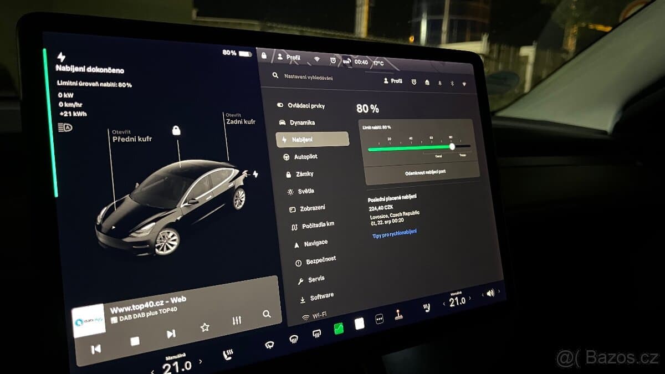
Task: Open the Bezpečnost settings menu
Action: click(x=315, y=260)
